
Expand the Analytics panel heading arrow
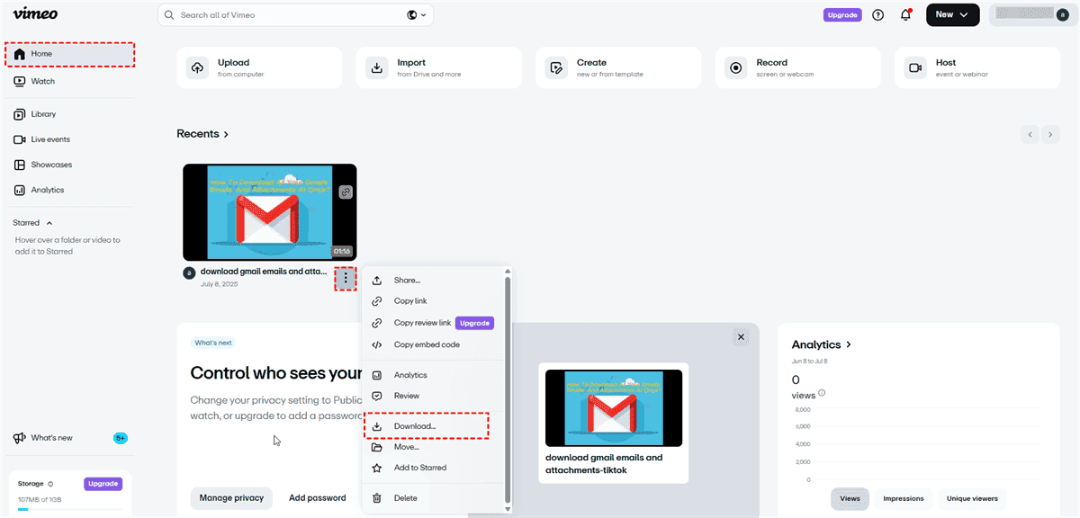pyautogui.click(x=849, y=344)
